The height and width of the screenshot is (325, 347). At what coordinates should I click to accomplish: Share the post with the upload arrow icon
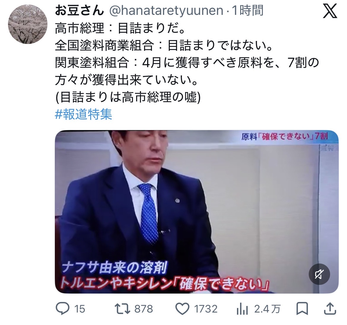point(330,309)
